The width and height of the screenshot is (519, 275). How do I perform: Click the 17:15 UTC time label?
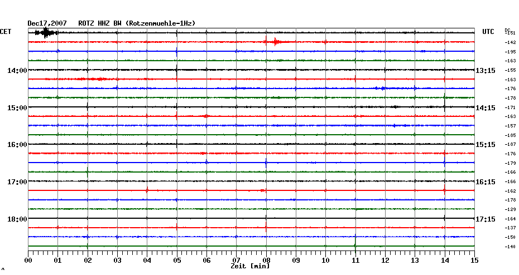486,219
